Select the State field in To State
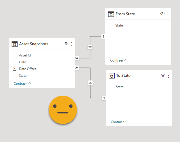This screenshot has width=180, height=142. pyautogui.click(x=119, y=87)
